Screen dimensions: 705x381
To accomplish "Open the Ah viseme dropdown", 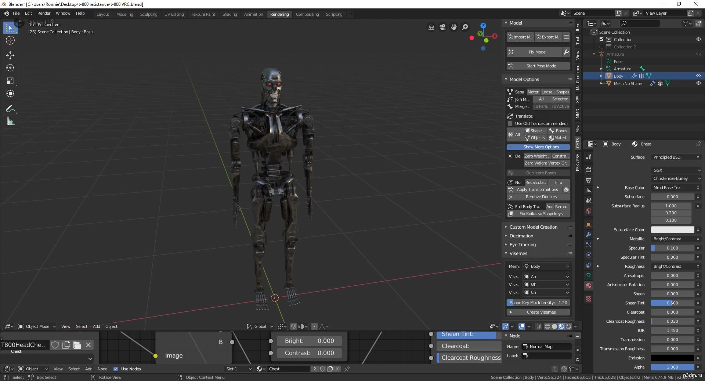I will click(x=546, y=277).
